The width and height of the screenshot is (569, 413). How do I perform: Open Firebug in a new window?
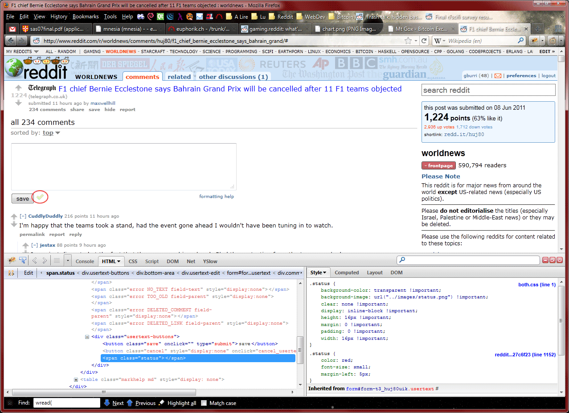[x=553, y=260]
